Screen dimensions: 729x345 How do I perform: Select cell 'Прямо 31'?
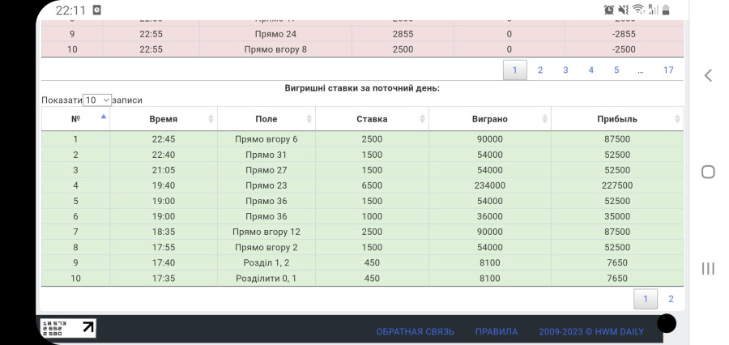click(266, 155)
